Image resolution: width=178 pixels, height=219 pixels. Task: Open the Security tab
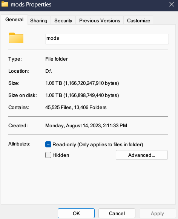[x=63, y=21]
